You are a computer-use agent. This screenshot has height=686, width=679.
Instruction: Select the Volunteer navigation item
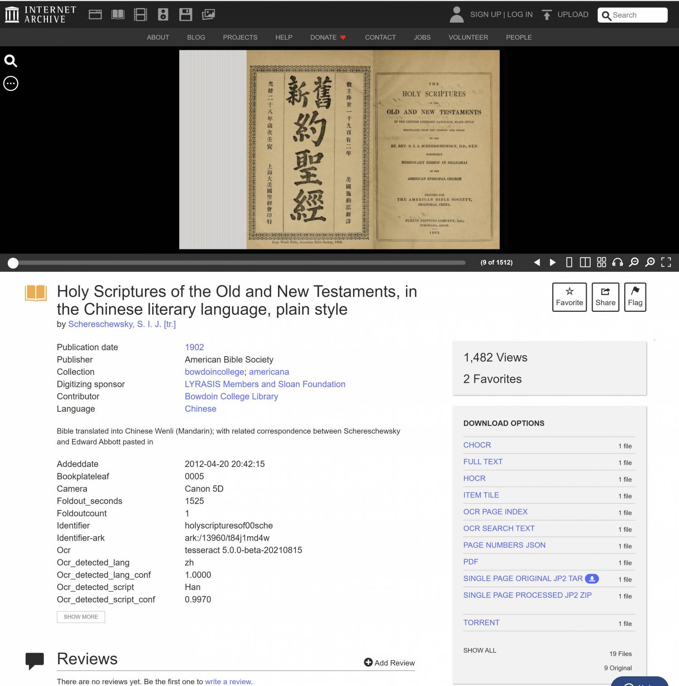point(468,38)
